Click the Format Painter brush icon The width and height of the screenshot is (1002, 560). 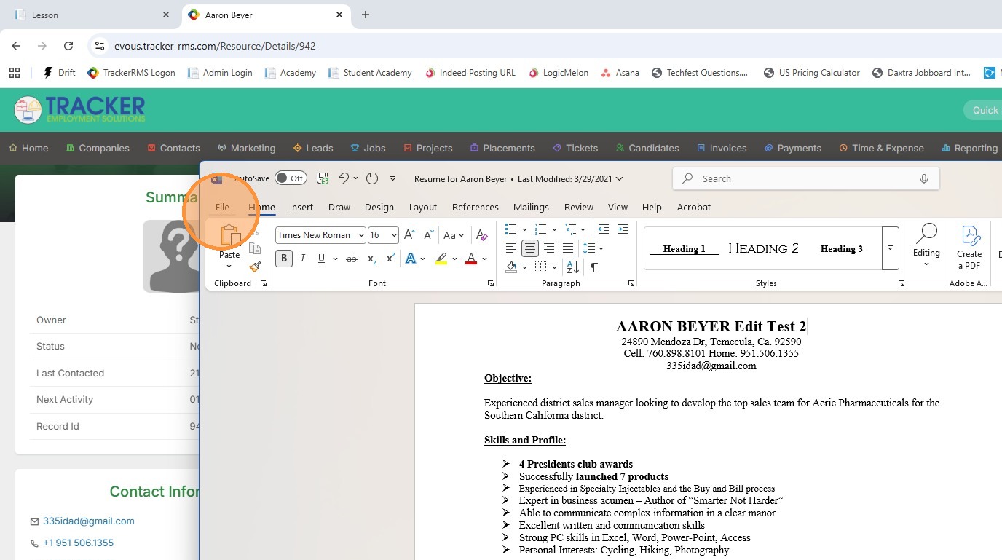pos(255,267)
